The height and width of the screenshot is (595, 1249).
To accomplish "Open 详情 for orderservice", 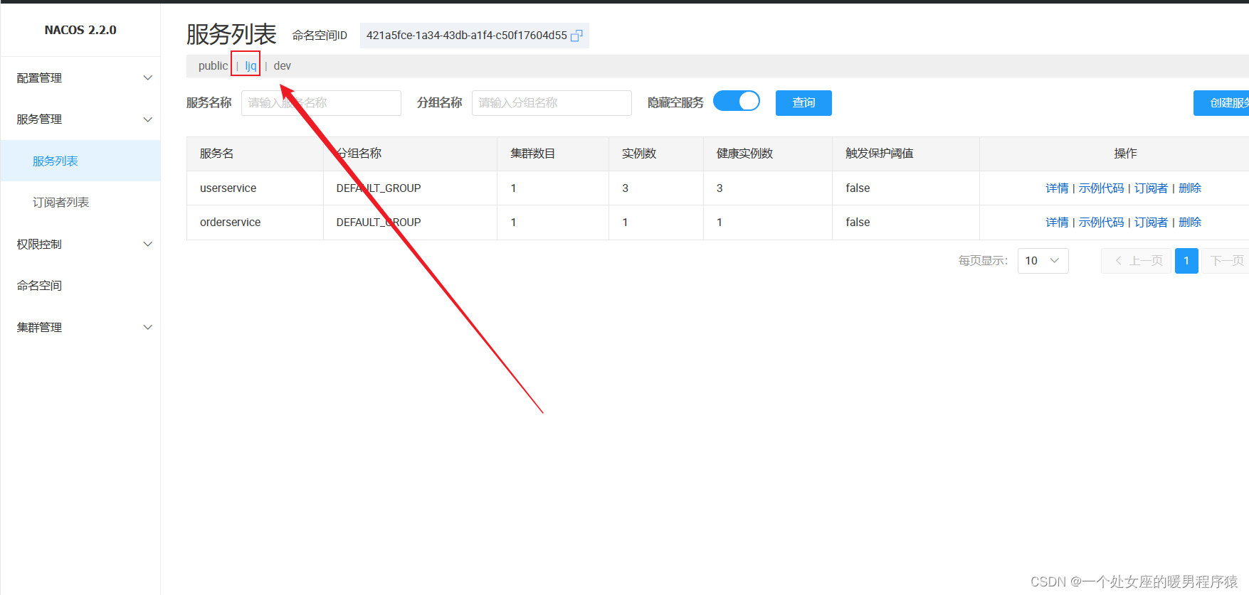I will point(1057,223).
